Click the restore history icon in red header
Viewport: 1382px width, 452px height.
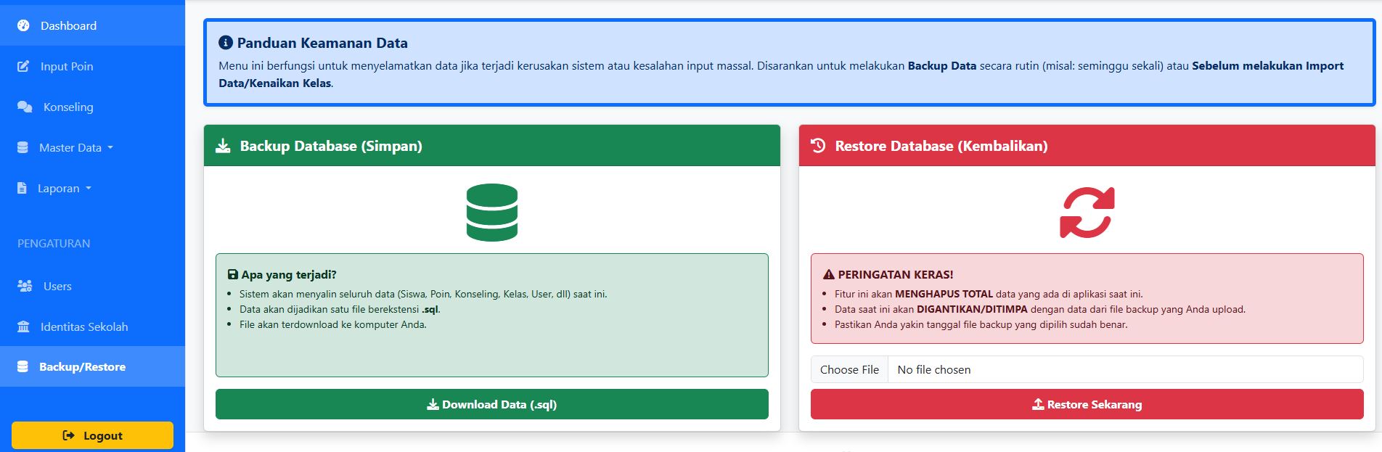(x=818, y=146)
